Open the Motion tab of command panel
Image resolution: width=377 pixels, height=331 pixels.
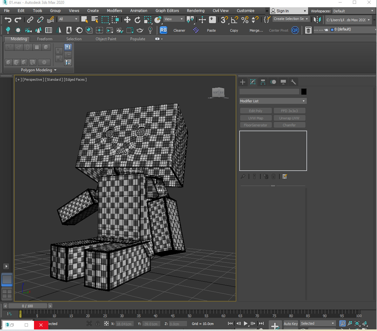click(x=273, y=82)
